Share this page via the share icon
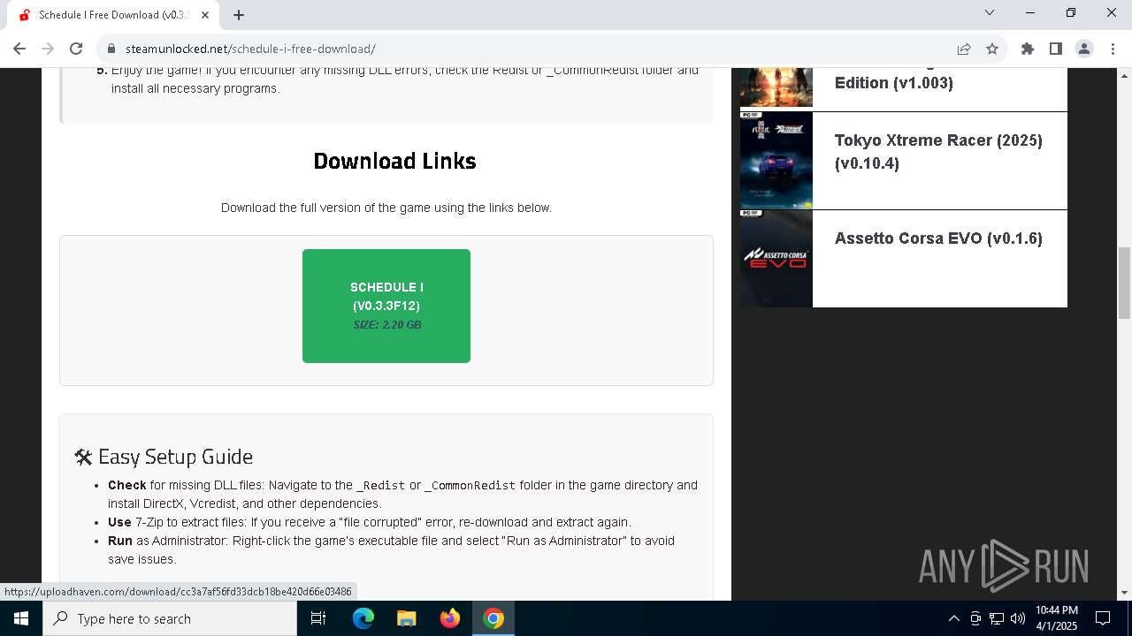 tap(964, 49)
